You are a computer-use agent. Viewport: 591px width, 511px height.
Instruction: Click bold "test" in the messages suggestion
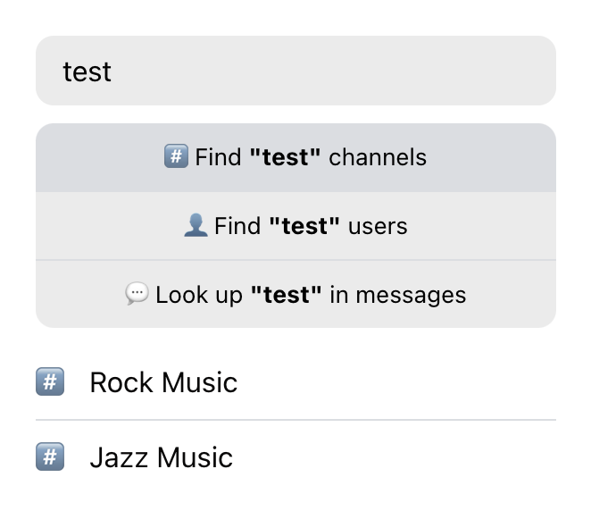(286, 295)
